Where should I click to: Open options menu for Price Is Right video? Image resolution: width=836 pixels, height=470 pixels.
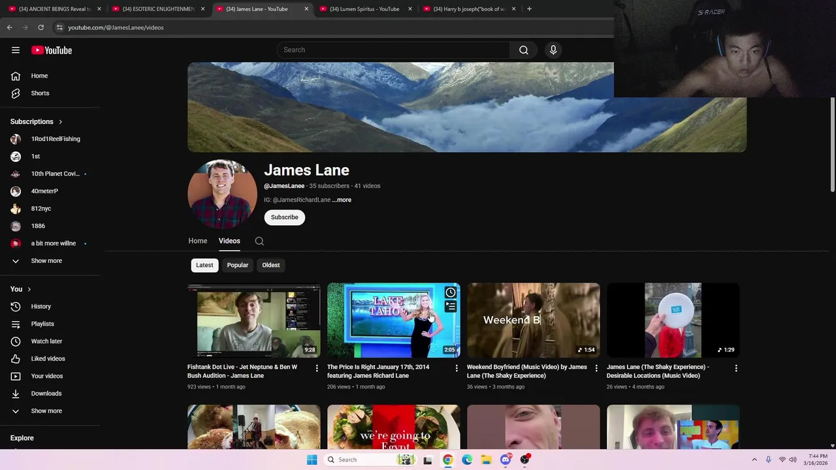click(457, 368)
